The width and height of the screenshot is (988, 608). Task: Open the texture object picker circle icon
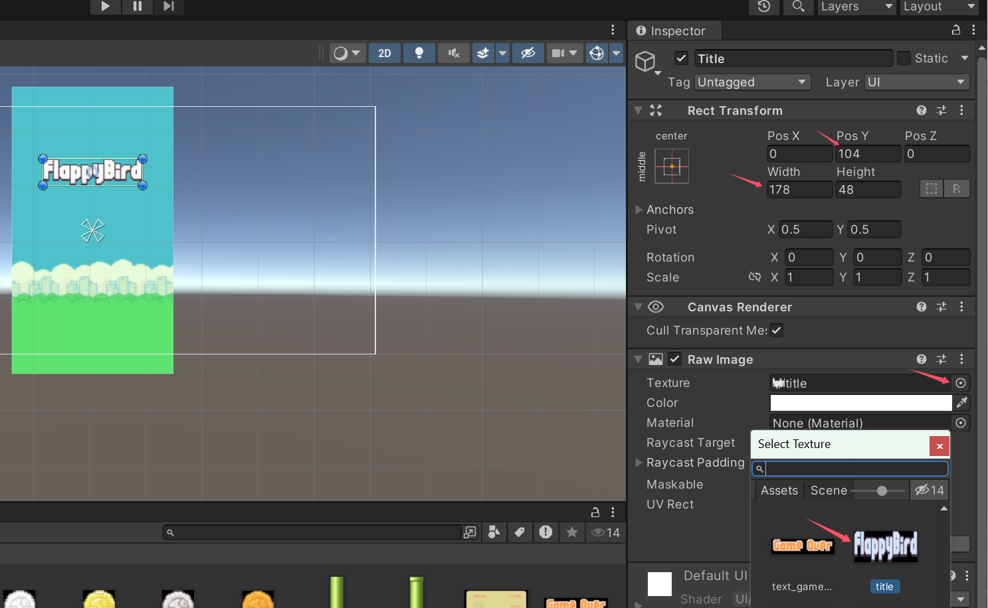pyautogui.click(x=961, y=383)
